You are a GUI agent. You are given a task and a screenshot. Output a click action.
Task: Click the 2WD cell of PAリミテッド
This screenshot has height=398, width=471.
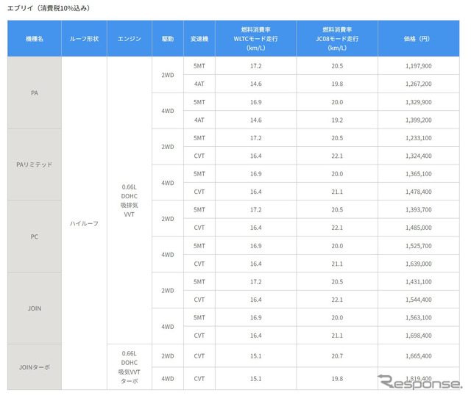(x=168, y=147)
